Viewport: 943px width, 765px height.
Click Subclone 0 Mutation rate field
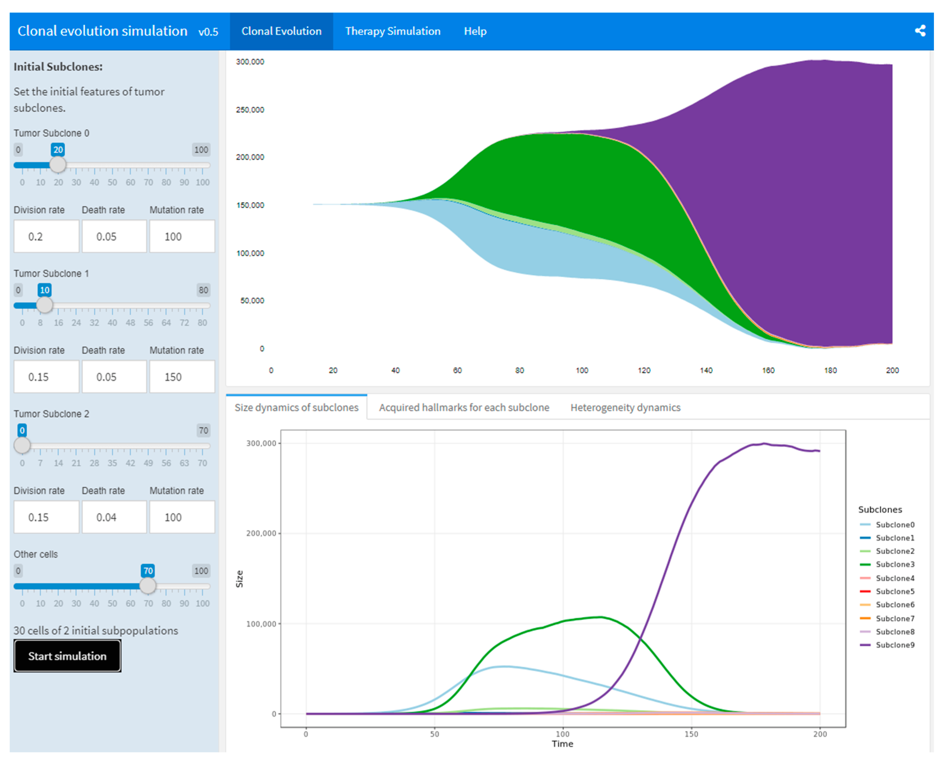tap(182, 237)
